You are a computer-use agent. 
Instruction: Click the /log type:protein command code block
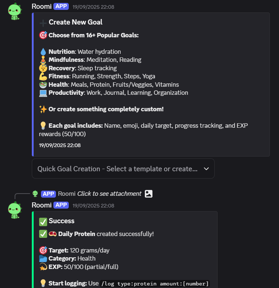pos(155,284)
